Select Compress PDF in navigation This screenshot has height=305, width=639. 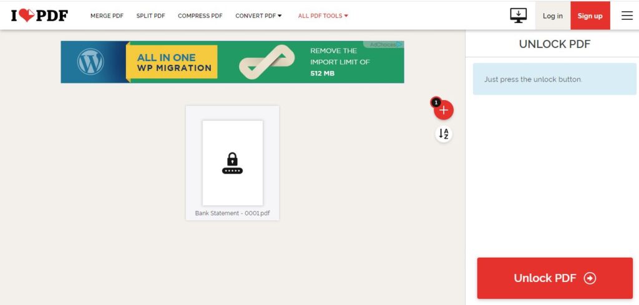(x=200, y=16)
